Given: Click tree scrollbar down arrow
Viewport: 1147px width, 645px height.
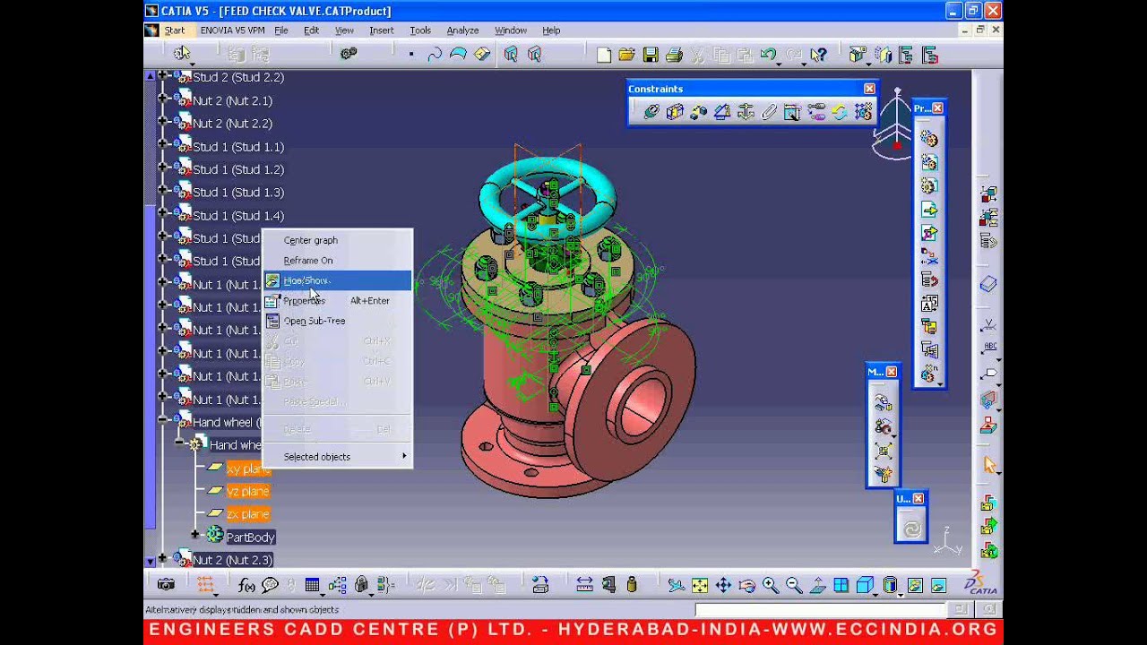Looking at the screenshot, I should 150,561.
